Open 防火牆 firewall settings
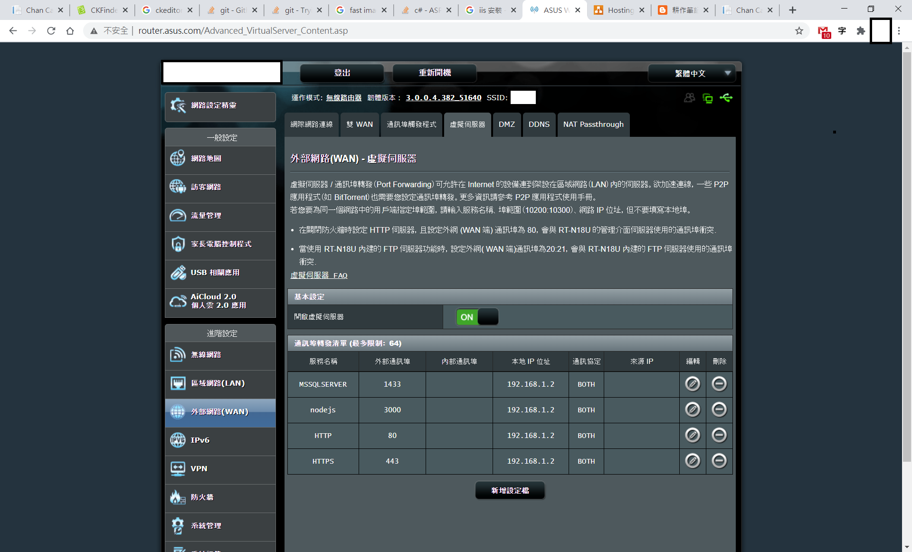This screenshot has height=552, width=912. click(x=220, y=498)
